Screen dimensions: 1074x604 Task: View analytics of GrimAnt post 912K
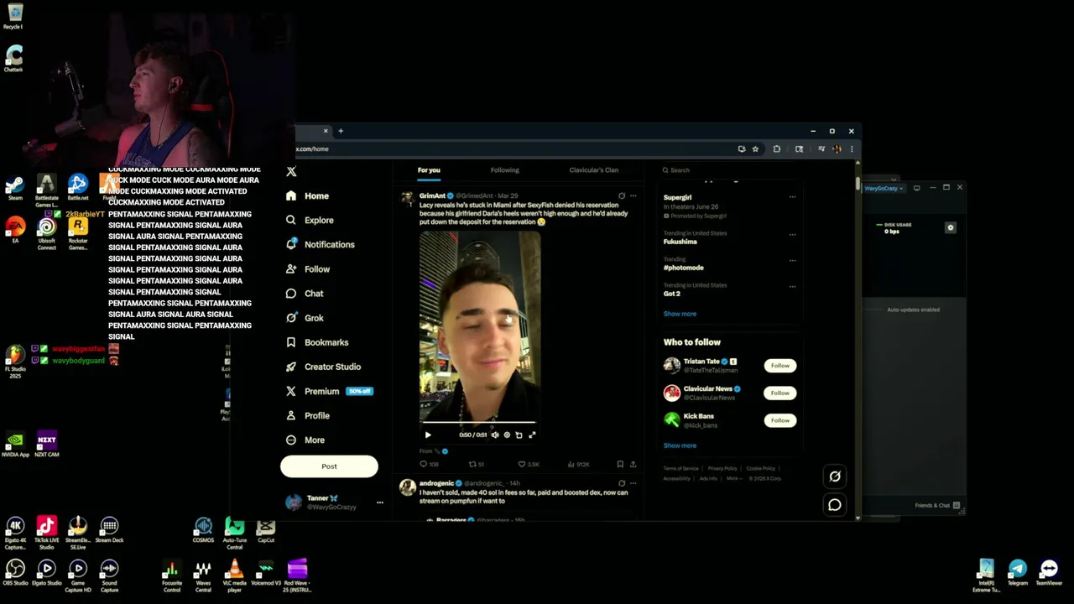[x=579, y=464]
